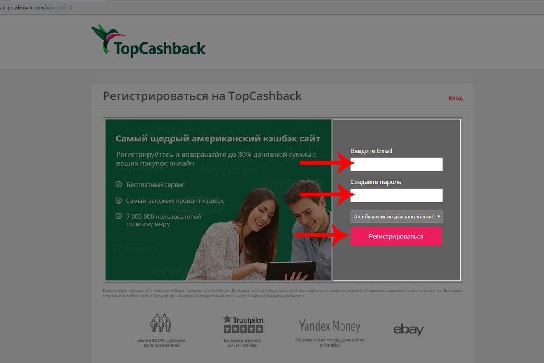Open the необязательно для заполнения dropdown

(396, 216)
